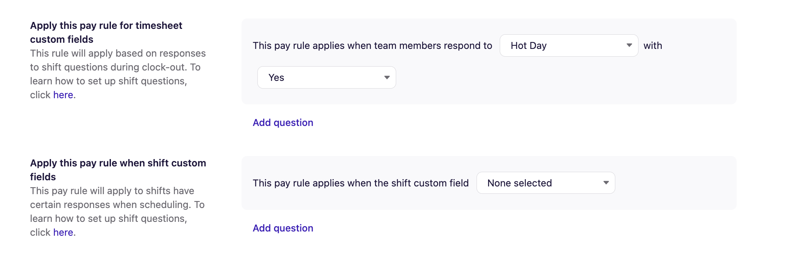Expand the None selected shift field dropdown

pos(545,183)
